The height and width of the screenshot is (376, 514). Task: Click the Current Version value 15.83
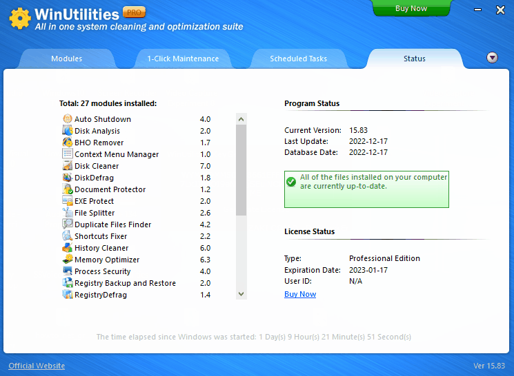[x=358, y=130]
